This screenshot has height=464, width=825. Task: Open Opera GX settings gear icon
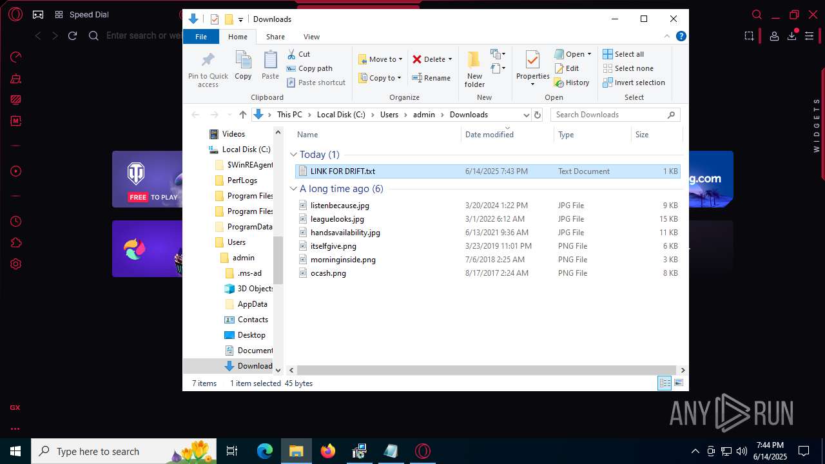pyautogui.click(x=15, y=264)
